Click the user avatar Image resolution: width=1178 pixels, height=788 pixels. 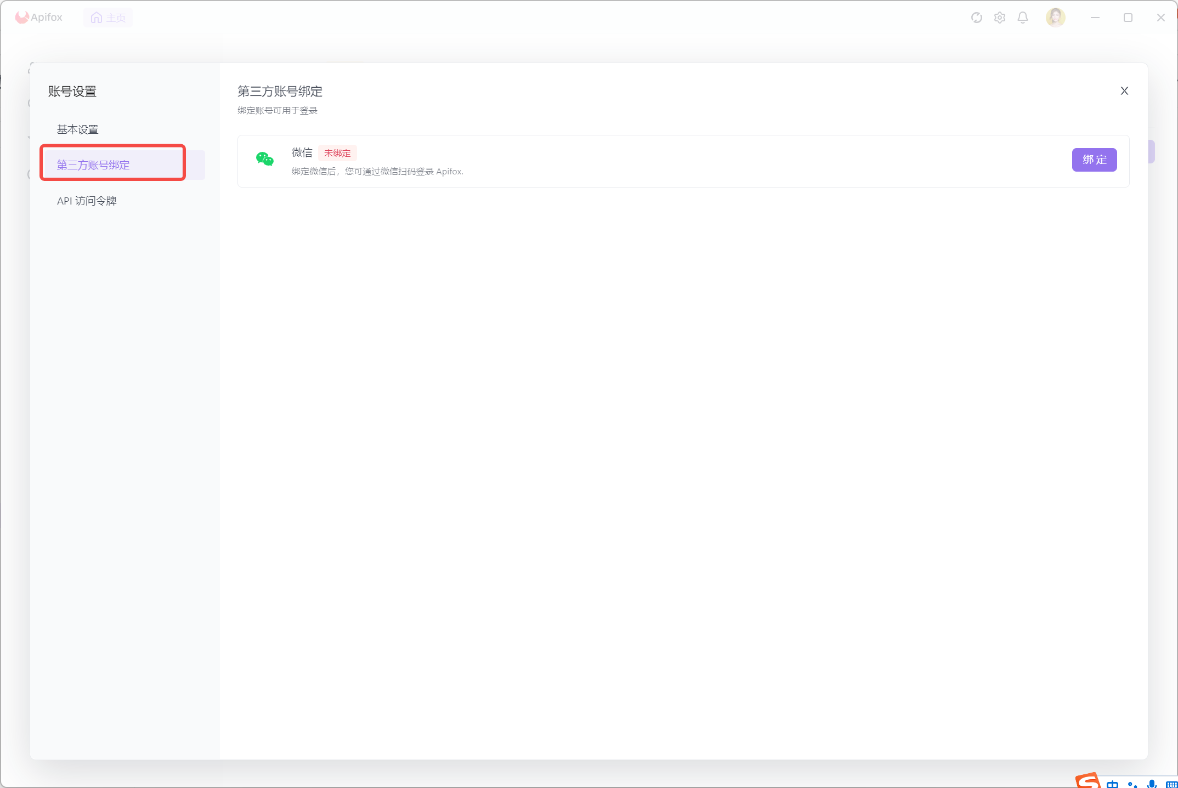(1055, 18)
